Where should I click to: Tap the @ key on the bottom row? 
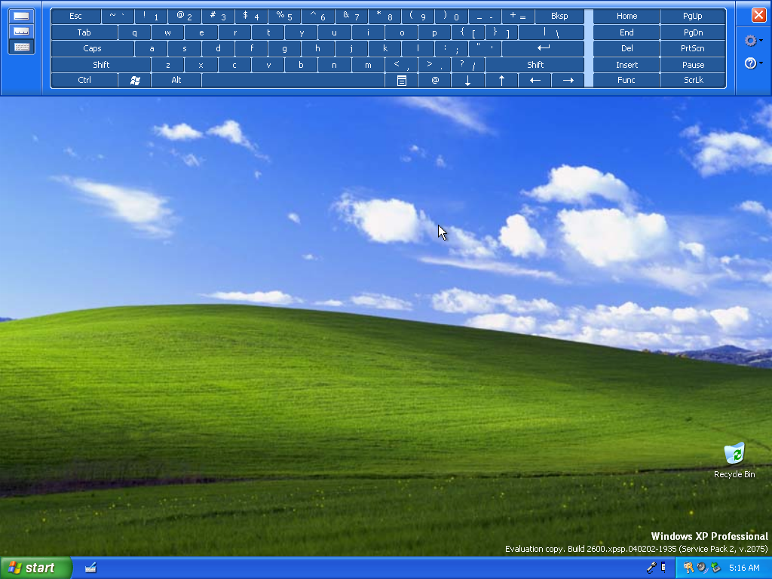pyautogui.click(x=435, y=80)
